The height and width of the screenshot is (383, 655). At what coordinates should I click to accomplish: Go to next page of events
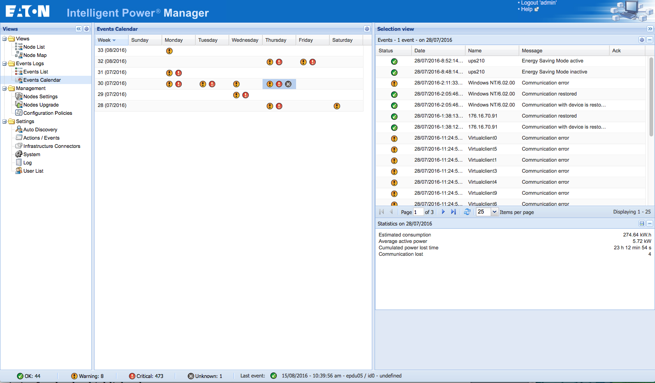coord(443,212)
